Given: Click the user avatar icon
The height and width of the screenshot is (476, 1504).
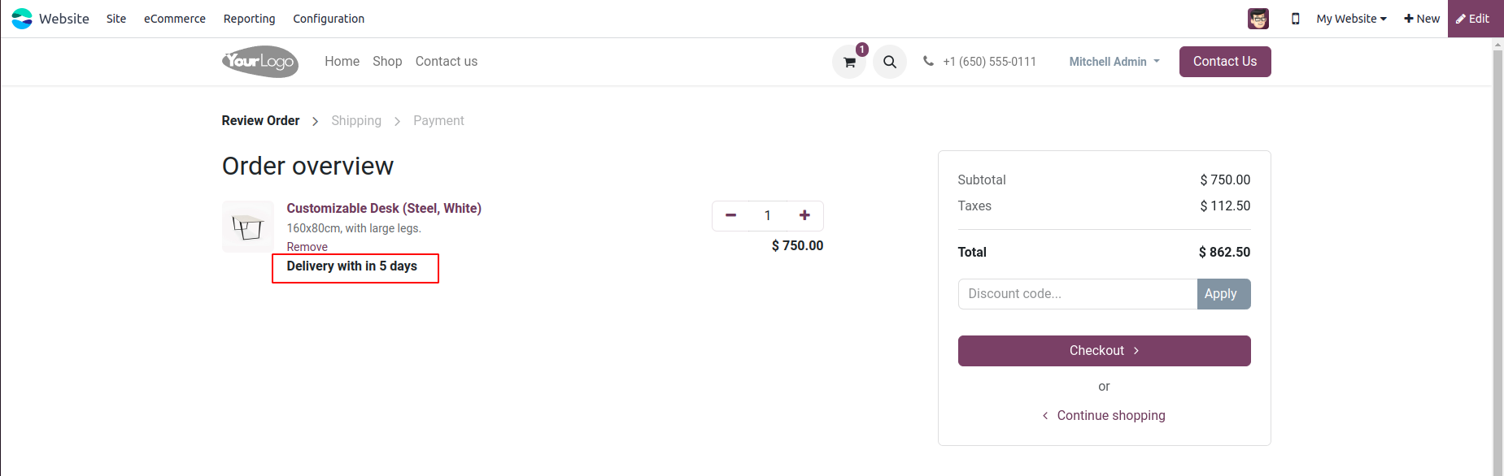Looking at the screenshot, I should (1258, 19).
